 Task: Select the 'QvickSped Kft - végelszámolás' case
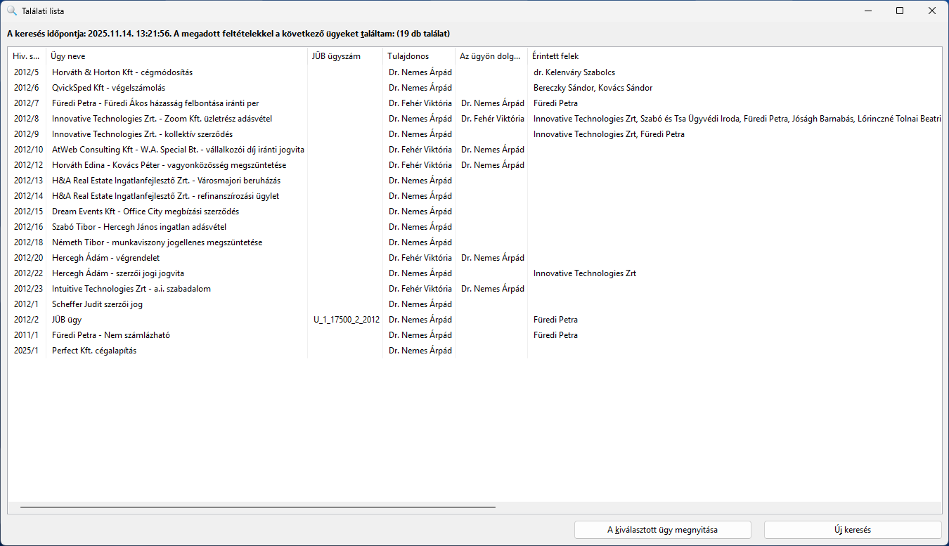[x=108, y=88]
